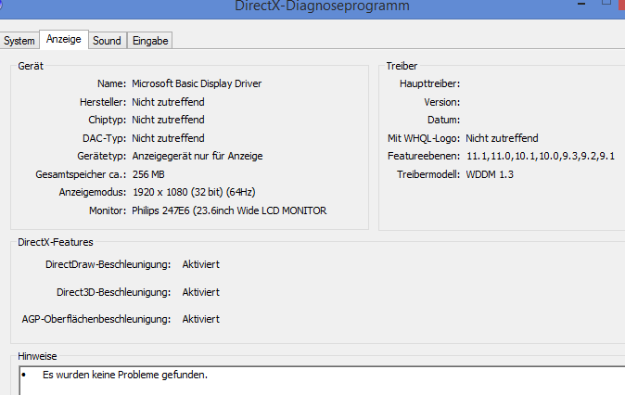
Task: Click the Chiptyp value Nicht zutreffend
Action: [168, 120]
